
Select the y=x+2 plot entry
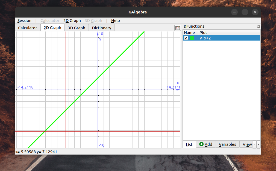point(205,38)
